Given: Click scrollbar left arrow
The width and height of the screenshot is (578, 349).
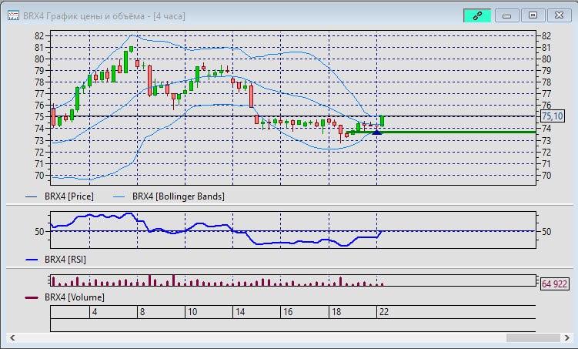Looking at the screenshot, I should click(x=12, y=337).
